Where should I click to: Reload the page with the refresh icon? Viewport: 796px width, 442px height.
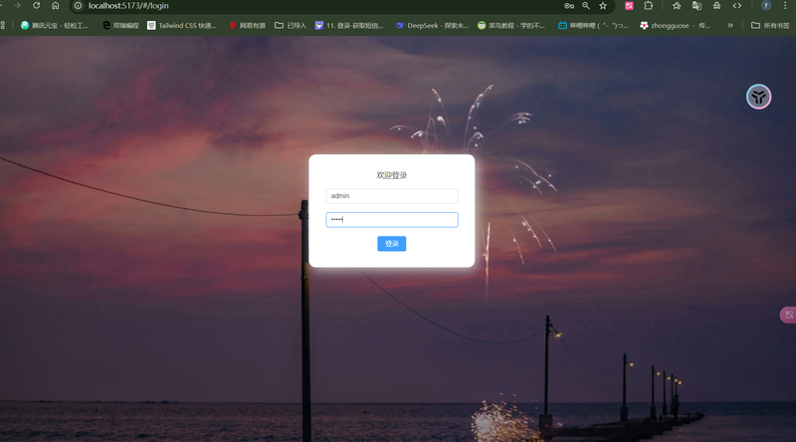point(37,6)
